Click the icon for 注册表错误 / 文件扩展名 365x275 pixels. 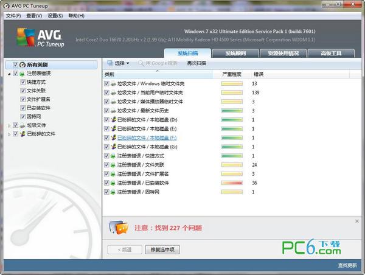(113, 174)
